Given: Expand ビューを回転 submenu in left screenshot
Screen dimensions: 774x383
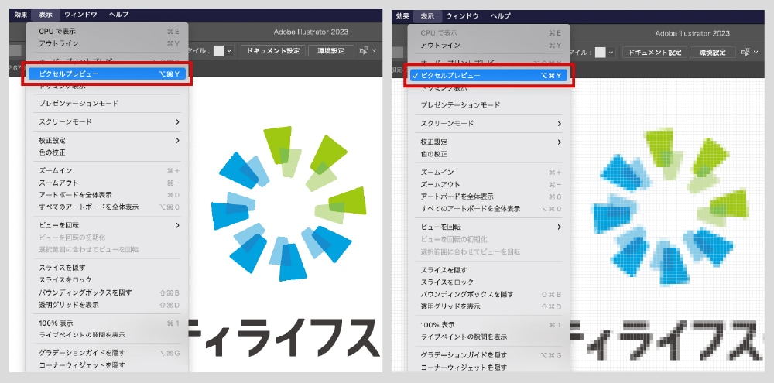Looking at the screenshot, I should (x=107, y=225).
